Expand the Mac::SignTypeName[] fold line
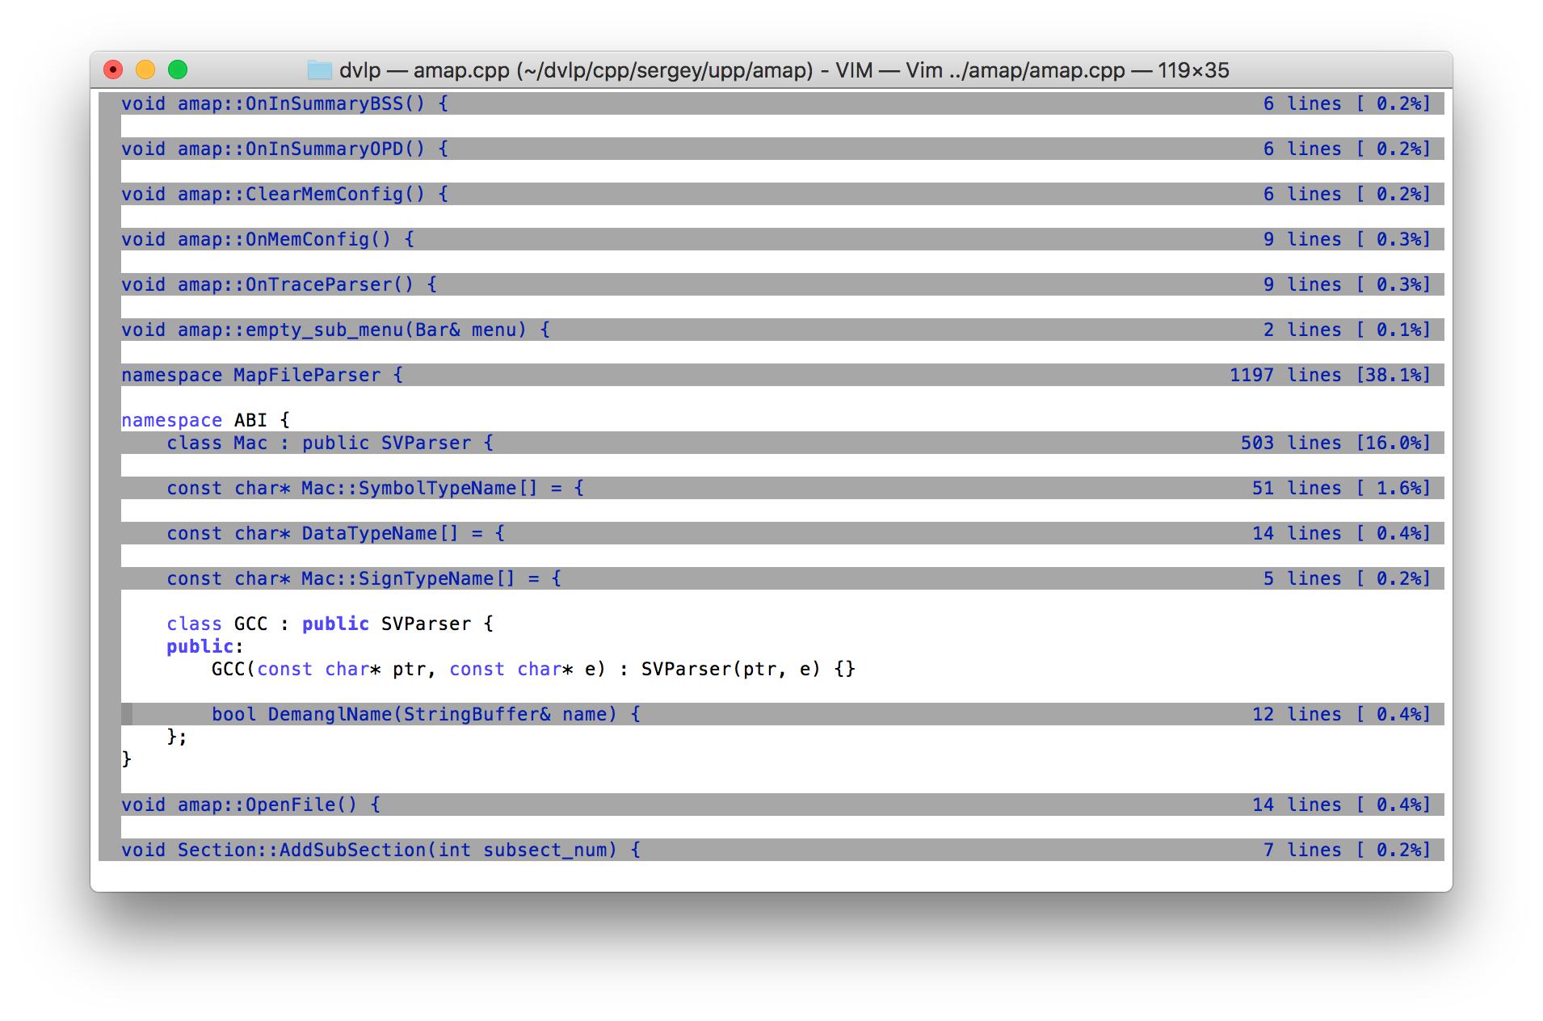Viewport: 1543px width, 1021px height. (x=364, y=578)
